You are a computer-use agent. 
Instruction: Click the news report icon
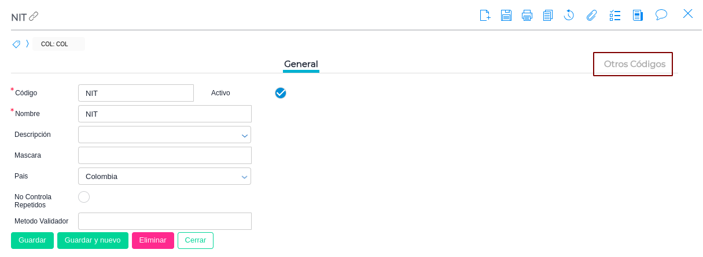(638, 15)
